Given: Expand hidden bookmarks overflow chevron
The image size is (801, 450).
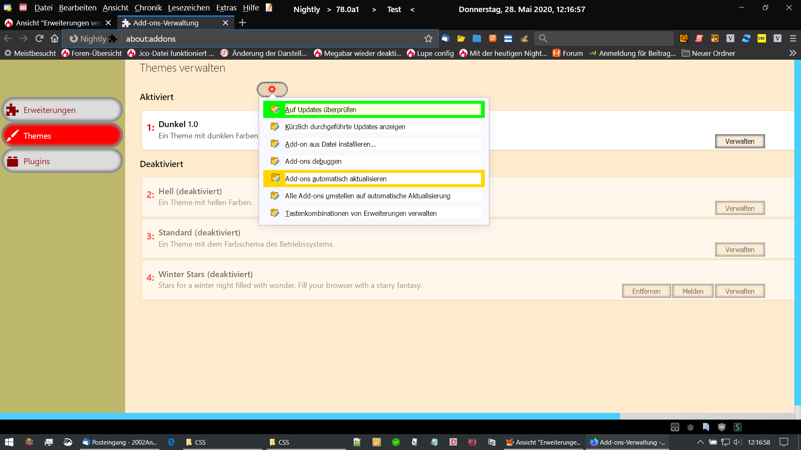Looking at the screenshot, I should click(793, 53).
